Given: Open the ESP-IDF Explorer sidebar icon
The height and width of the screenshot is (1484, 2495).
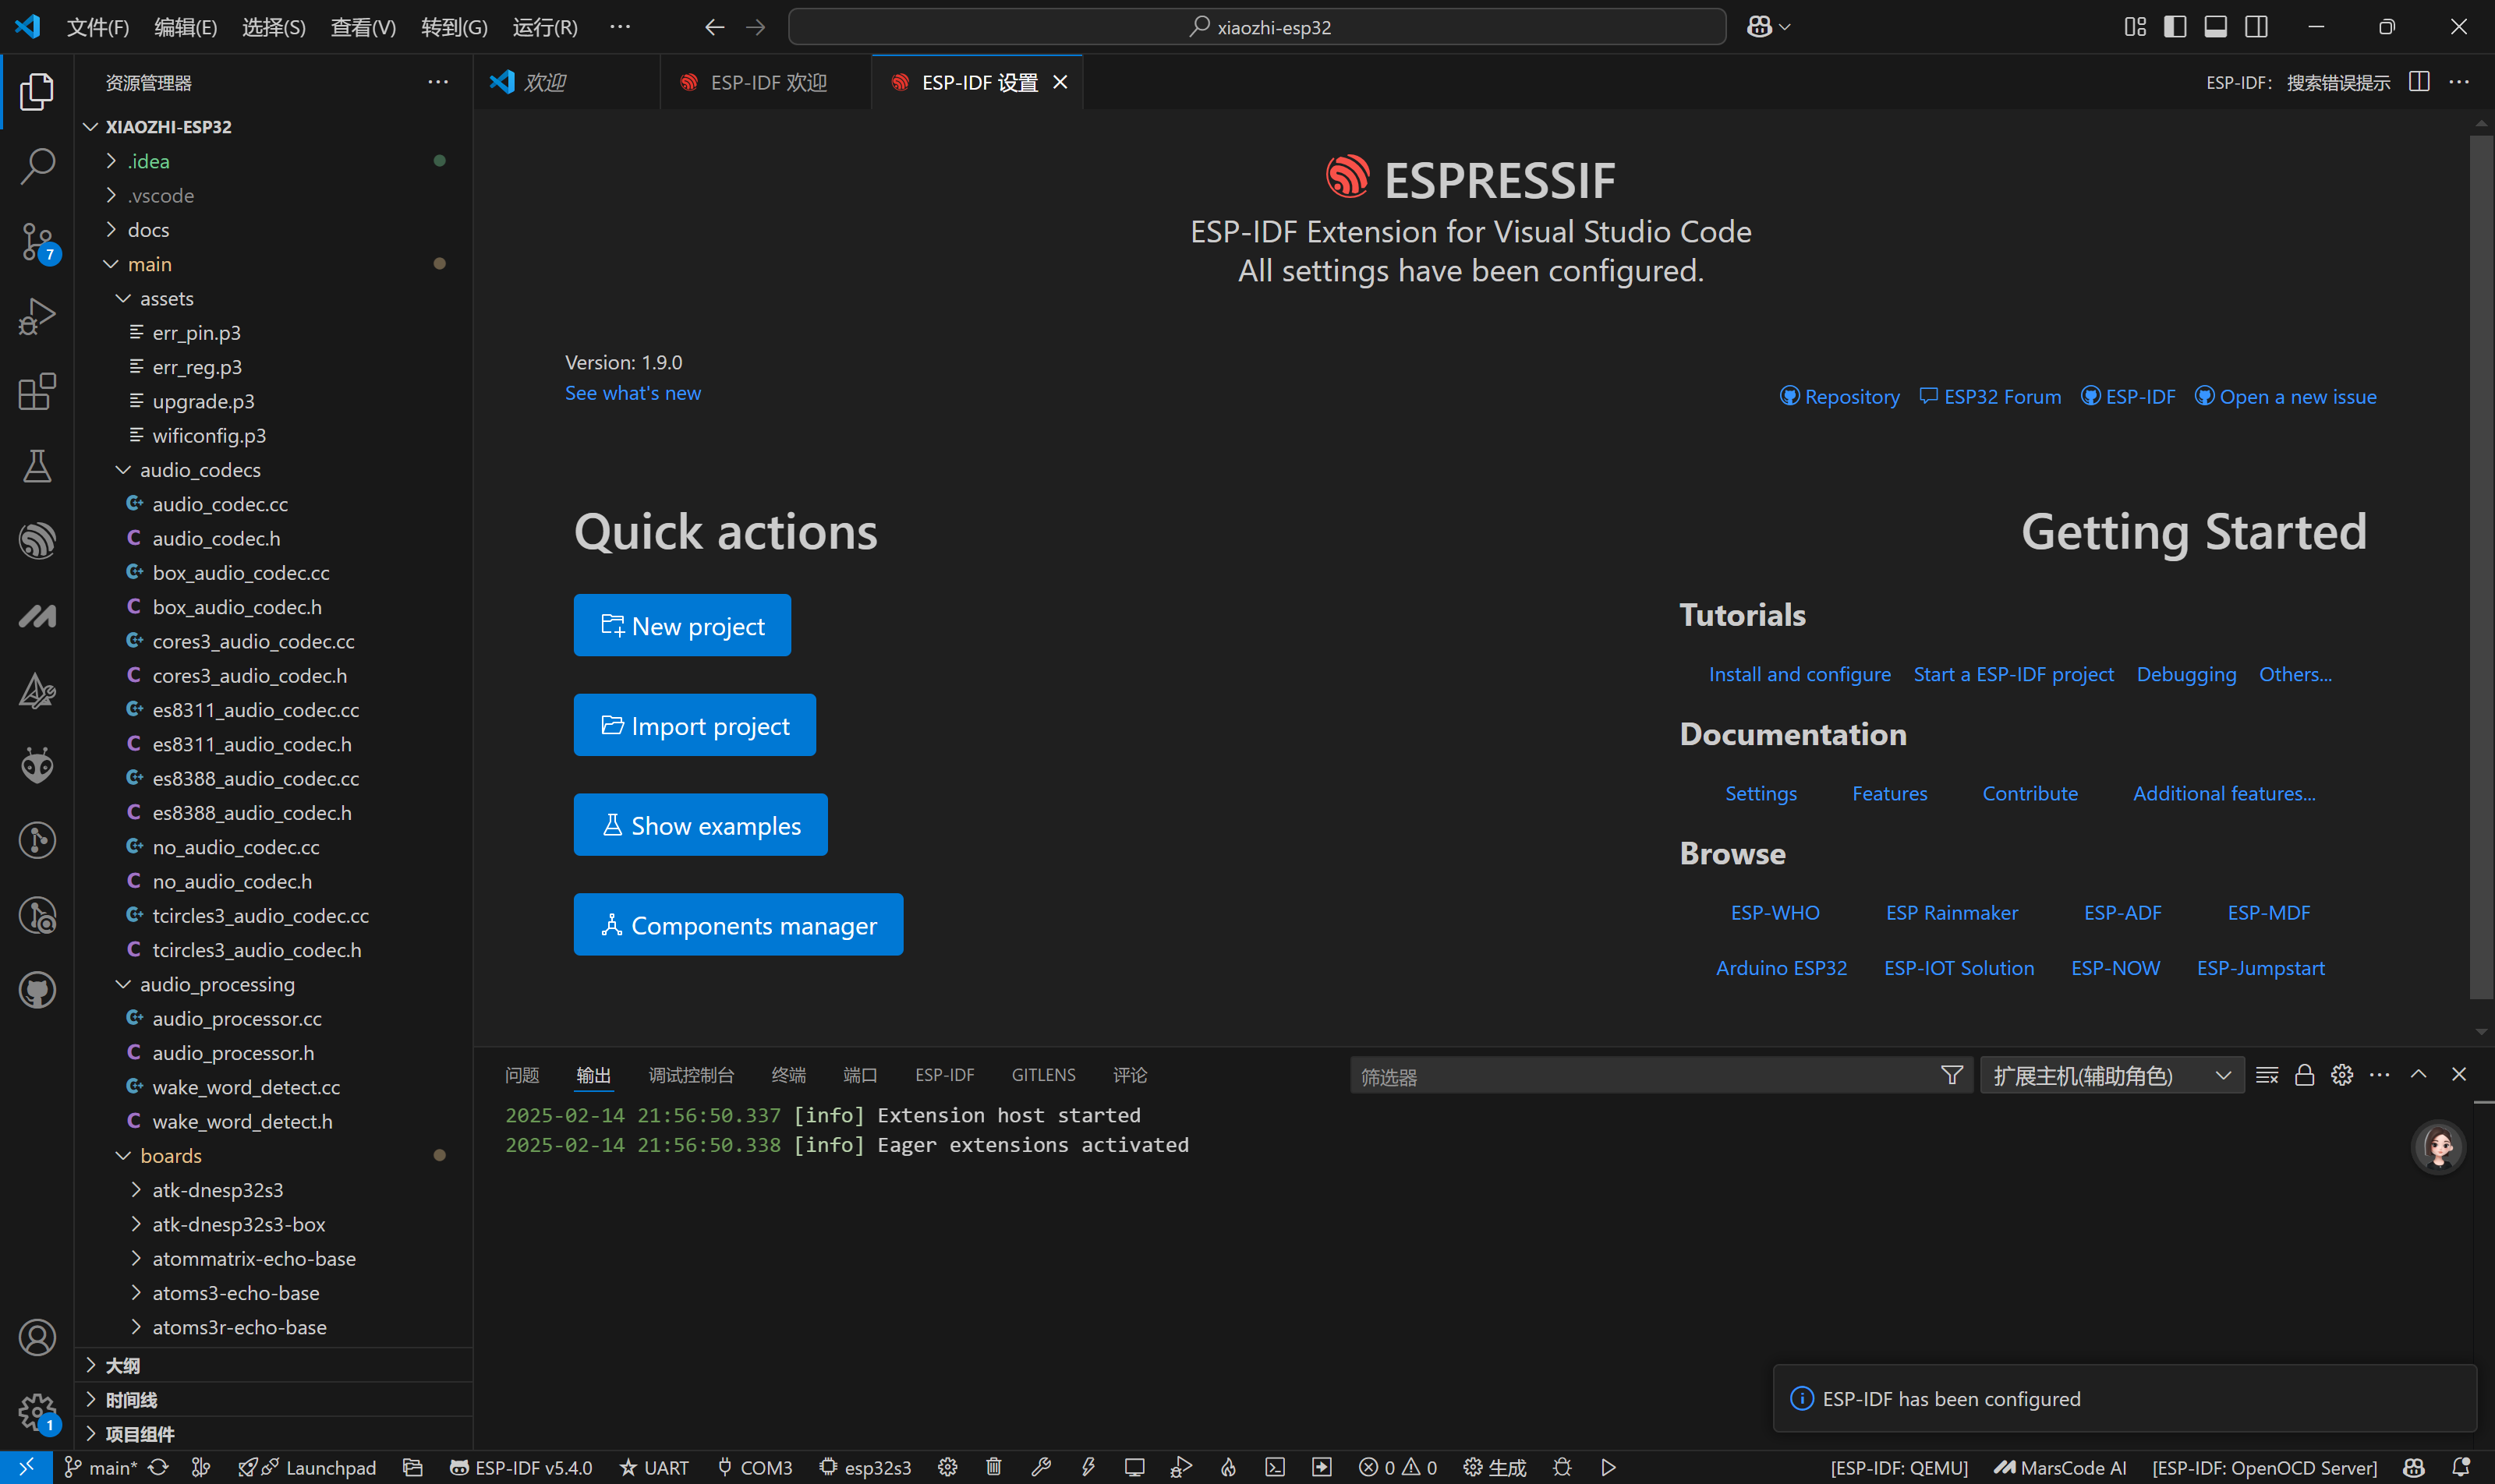Looking at the screenshot, I should click(x=37, y=541).
